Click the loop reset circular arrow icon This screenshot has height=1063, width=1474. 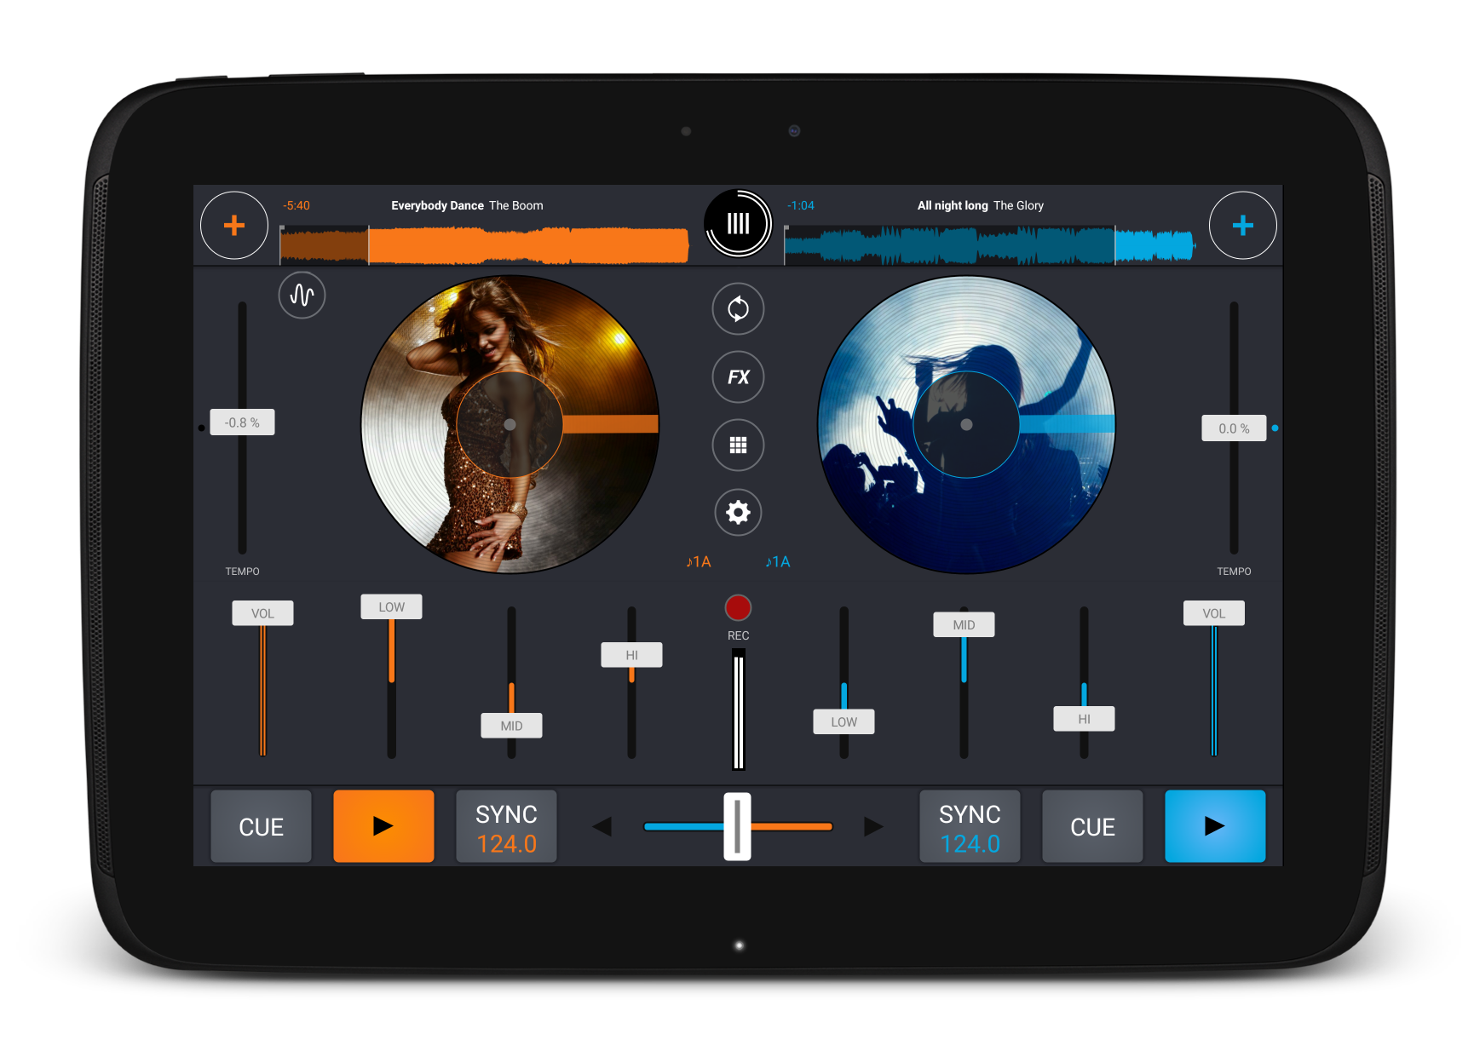pos(738,308)
